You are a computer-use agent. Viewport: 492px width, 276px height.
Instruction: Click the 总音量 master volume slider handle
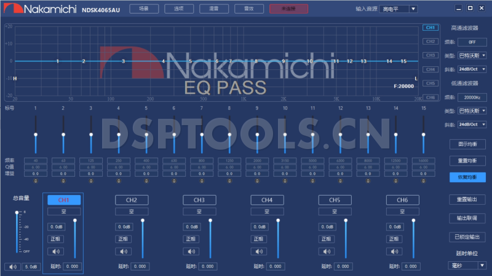click(17, 213)
